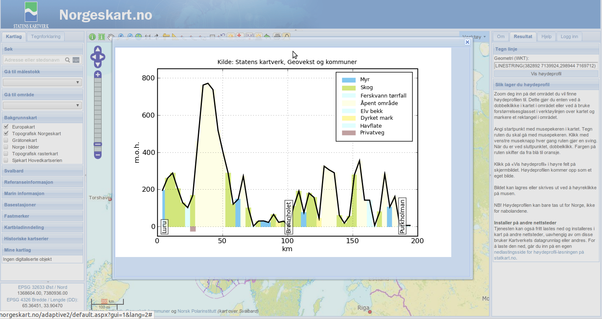This screenshot has height=319, width=602.
Task: Expand the Basestasjoner section
Action: coord(42,205)
